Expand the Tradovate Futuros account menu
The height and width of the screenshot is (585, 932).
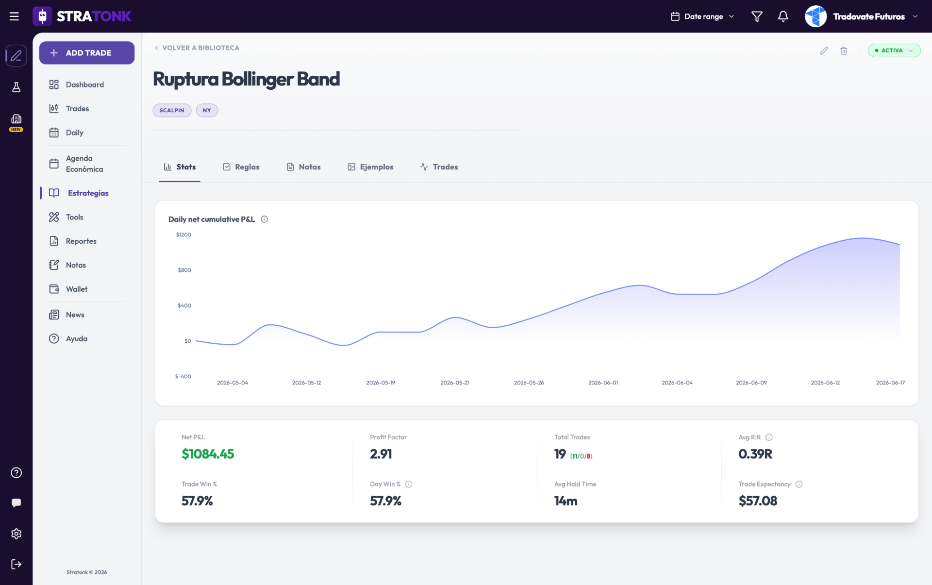(x=862, y=17)
